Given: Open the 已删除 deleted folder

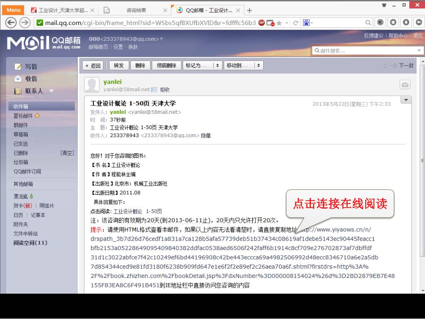Looking at the screenshot, I should tap(21, 153).
